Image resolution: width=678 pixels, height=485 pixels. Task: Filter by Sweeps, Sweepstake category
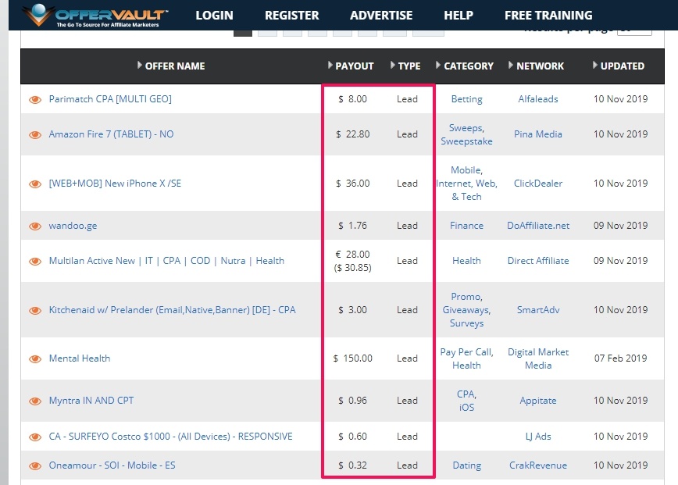coord(466,134)
